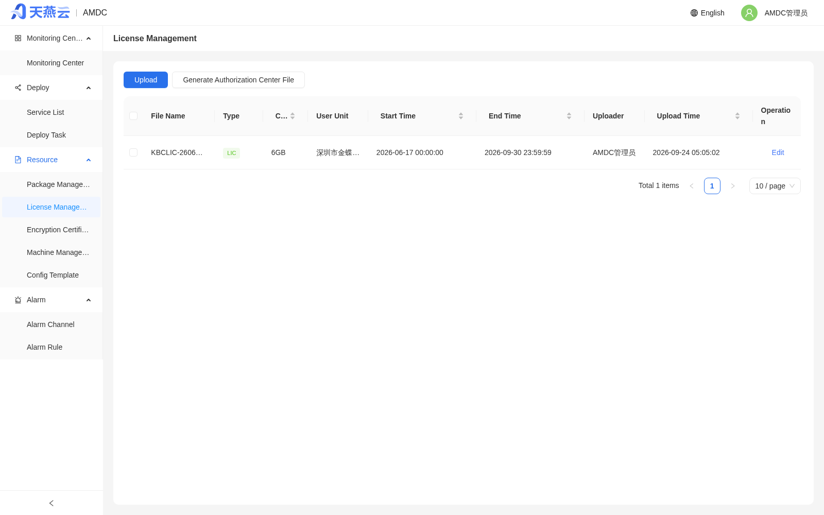Select all rows header checkbox
The image size is (824, 515).
[x=133, y=116]
